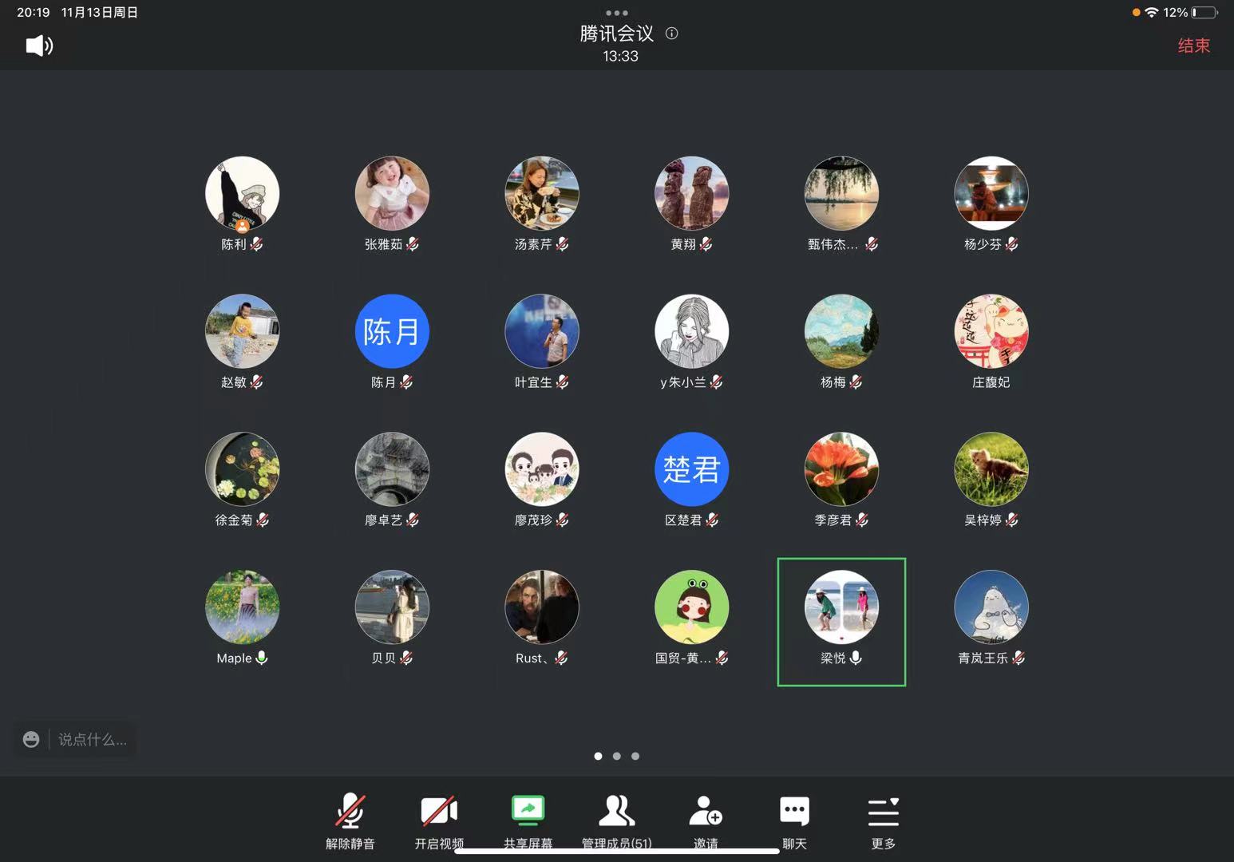1234x862 pixels.
Task: Click the red 结束 end meeting button
Action: [1193, 45]
